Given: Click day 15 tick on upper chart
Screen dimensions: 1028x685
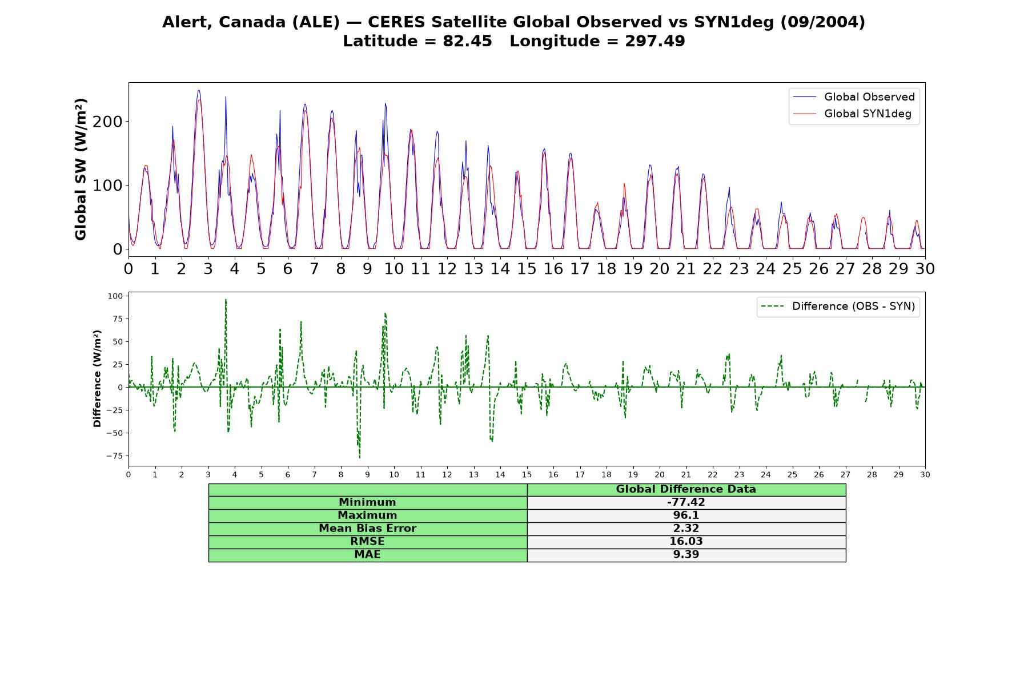Looking at the screenshot, I should pyautogui.click(x=527, y=268).
